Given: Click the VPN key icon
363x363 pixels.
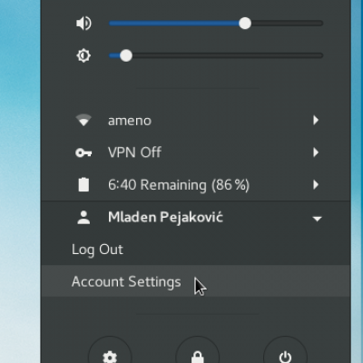Looking at the screenshot, I should (x=83, y=152).
